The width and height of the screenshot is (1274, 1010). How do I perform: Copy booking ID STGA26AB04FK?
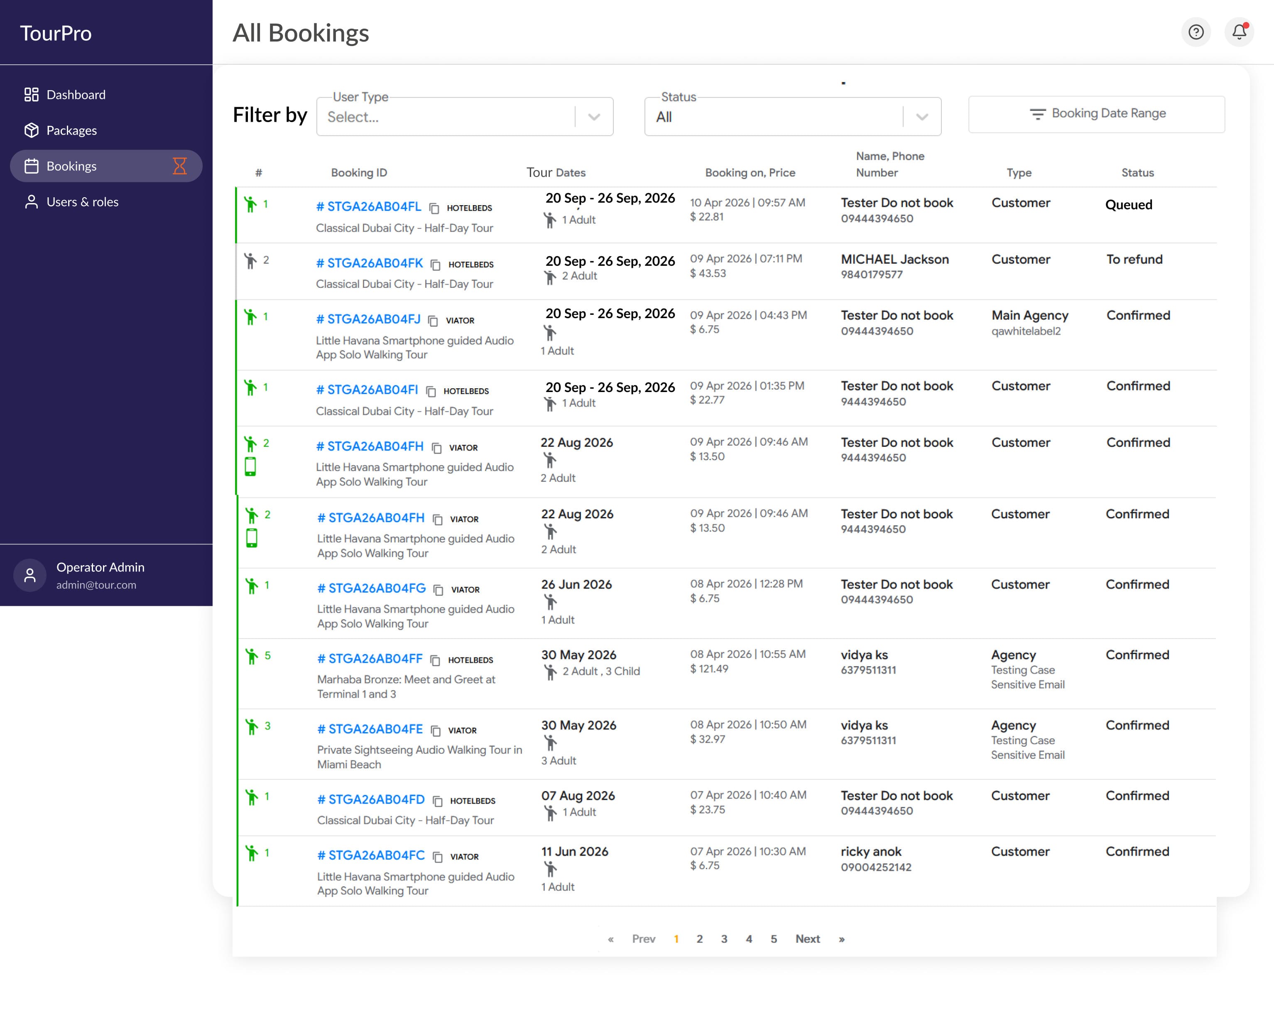click(436, 264)
